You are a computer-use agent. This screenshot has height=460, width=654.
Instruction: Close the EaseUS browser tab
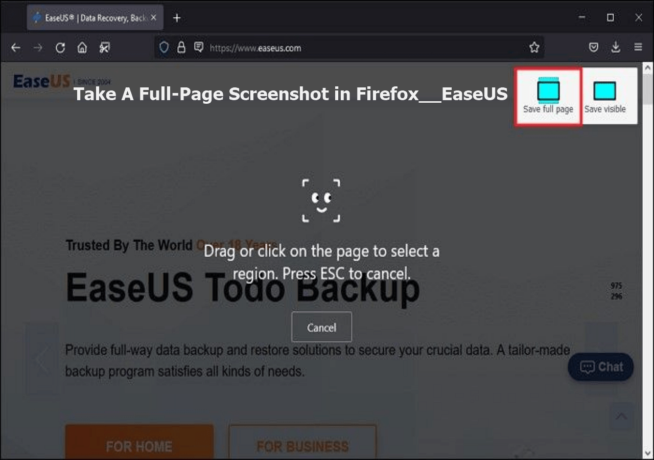(154, 18)
